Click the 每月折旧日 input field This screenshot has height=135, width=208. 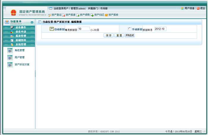(83, 29)
